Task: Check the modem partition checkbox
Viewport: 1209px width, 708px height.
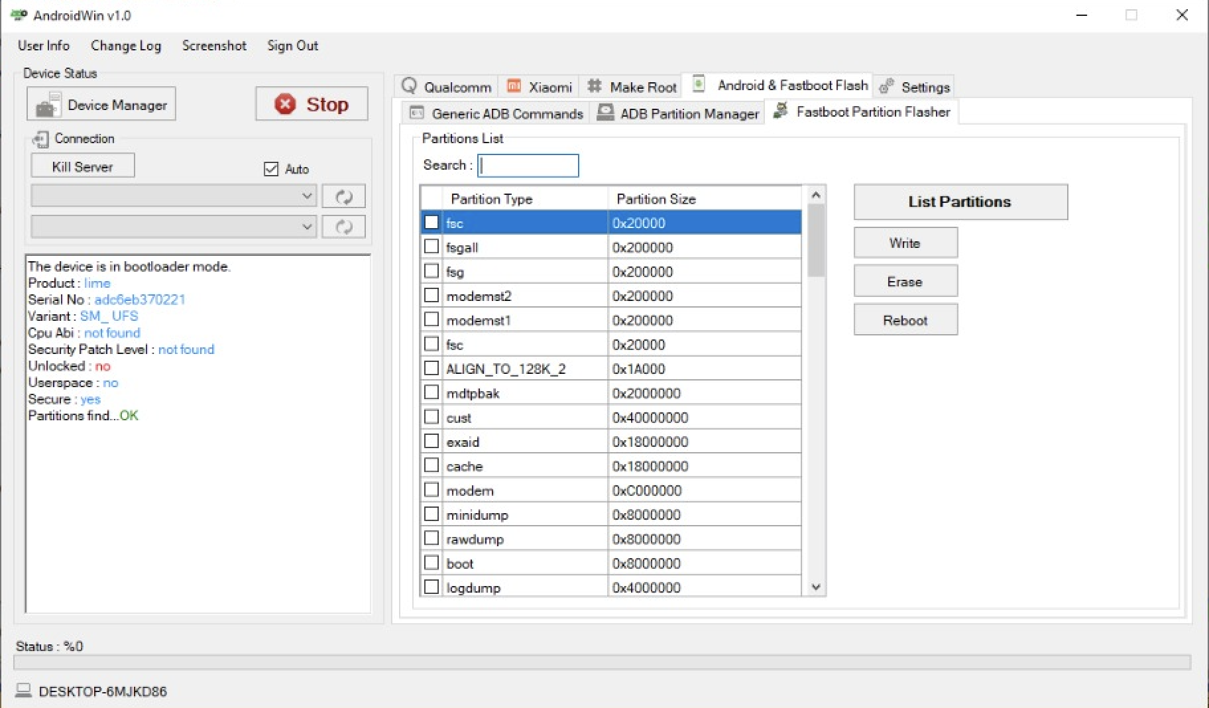Action: click(432, 490)
